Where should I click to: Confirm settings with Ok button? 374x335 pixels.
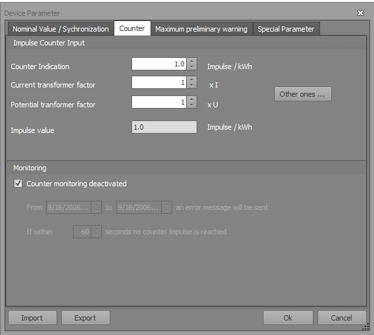[288, 318]
